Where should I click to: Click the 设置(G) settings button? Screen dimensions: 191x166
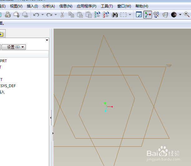(14, 47)
